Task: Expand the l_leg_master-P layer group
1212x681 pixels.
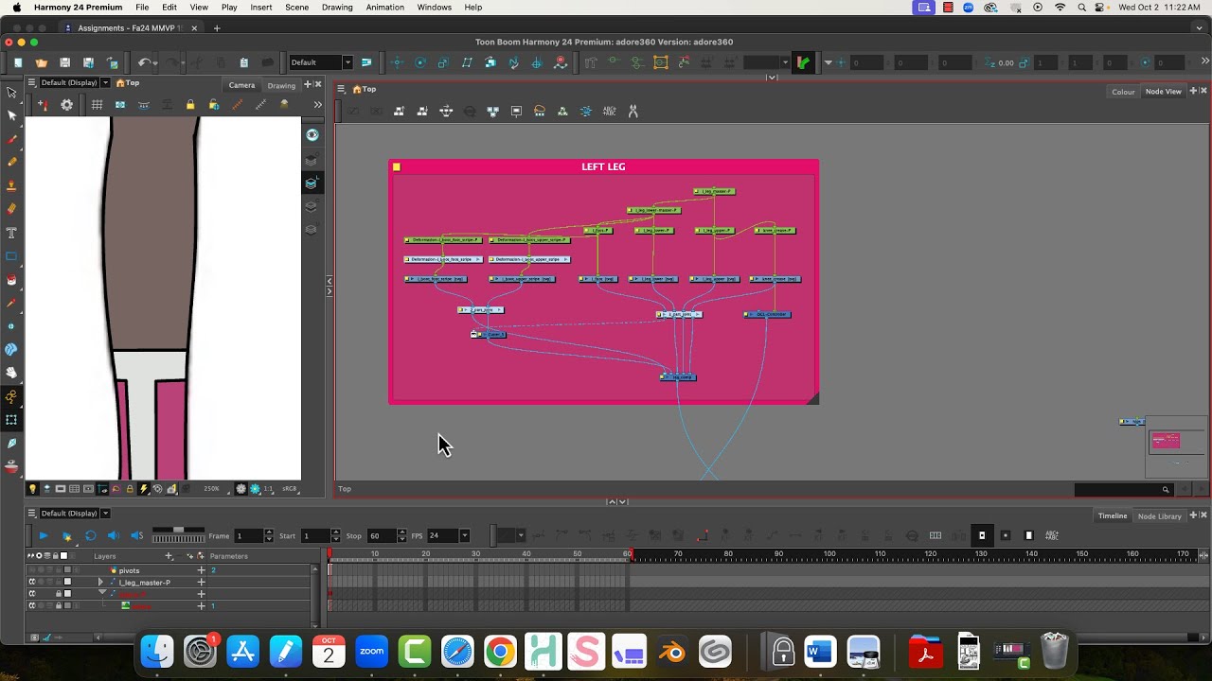Action: tap(100, 582)
